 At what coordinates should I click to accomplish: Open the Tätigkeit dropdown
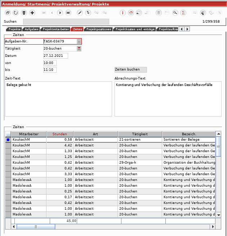(79, 49)
